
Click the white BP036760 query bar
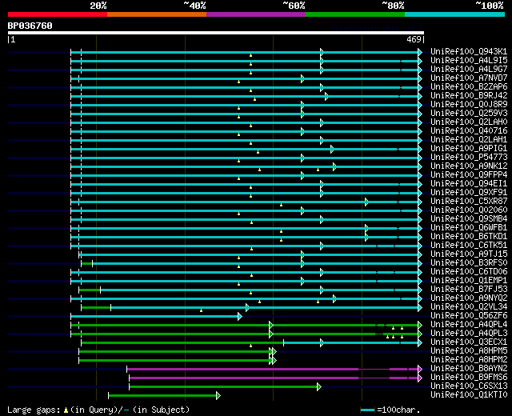pyautogui.click(x=216, y=33)
